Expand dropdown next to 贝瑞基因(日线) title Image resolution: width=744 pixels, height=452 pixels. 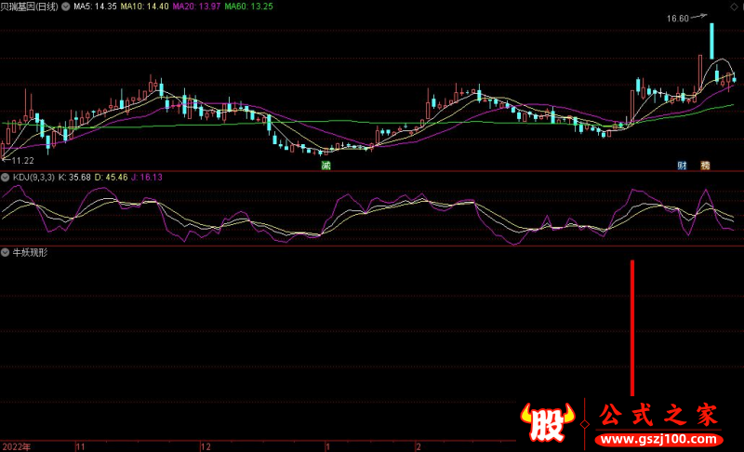click(66, 7)
